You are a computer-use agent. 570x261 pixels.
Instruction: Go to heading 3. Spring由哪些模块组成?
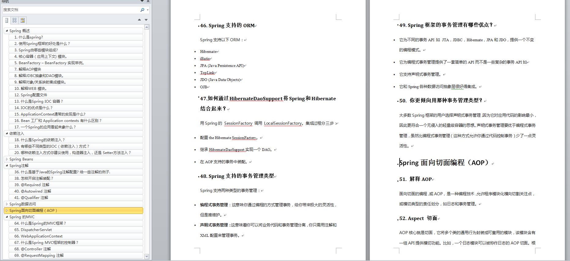[76, 50]
